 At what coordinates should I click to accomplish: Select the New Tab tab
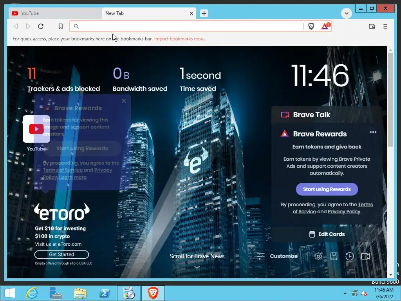click(149, 13)
